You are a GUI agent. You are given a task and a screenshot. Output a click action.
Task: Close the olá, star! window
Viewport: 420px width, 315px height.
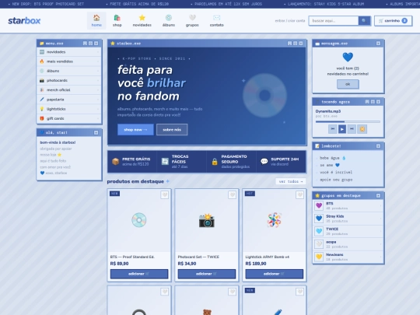click(96, 132)
